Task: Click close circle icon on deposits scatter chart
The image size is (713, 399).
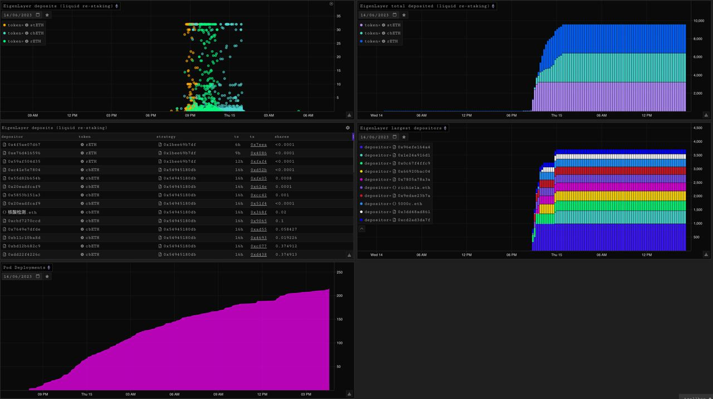Action: [x=331, y=4]
